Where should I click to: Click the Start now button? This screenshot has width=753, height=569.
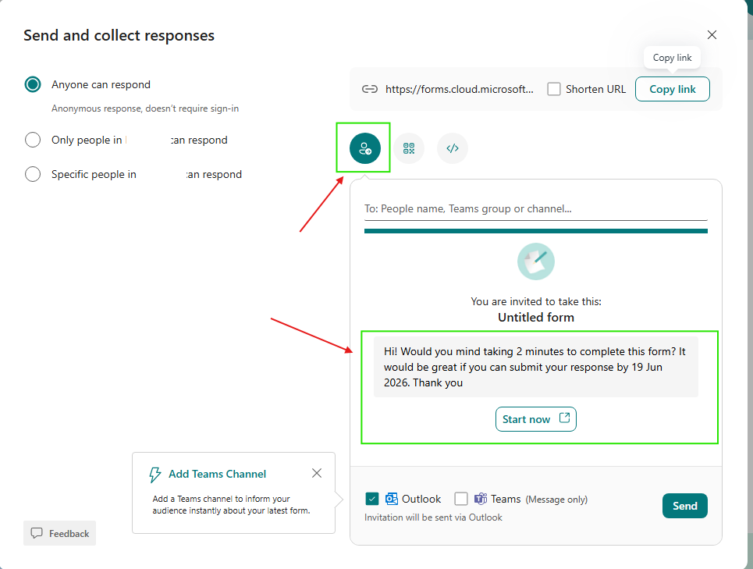point(536,419)
